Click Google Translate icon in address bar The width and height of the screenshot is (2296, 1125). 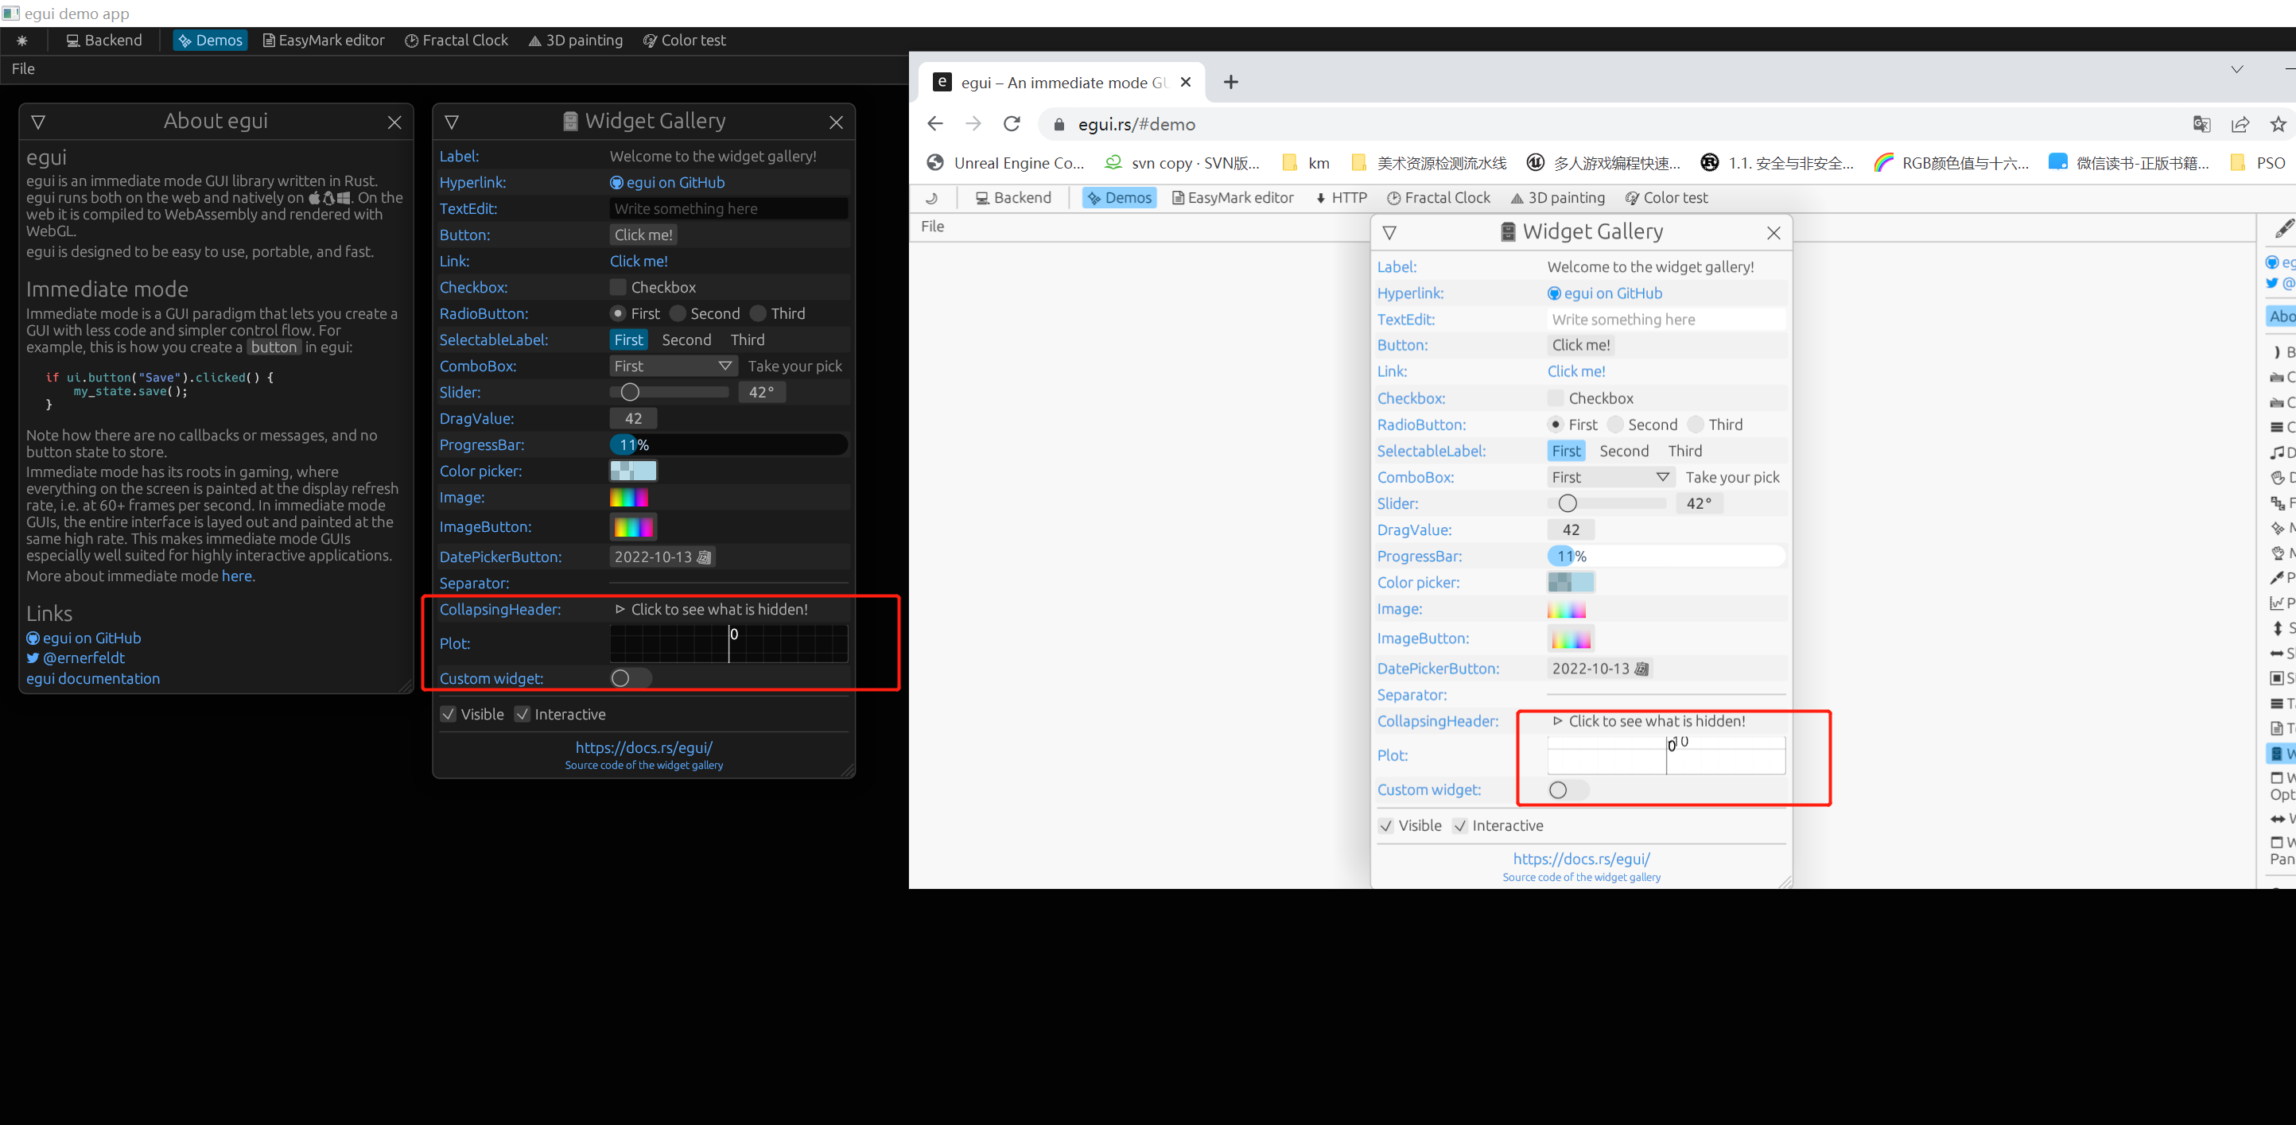click(2201, 124)
